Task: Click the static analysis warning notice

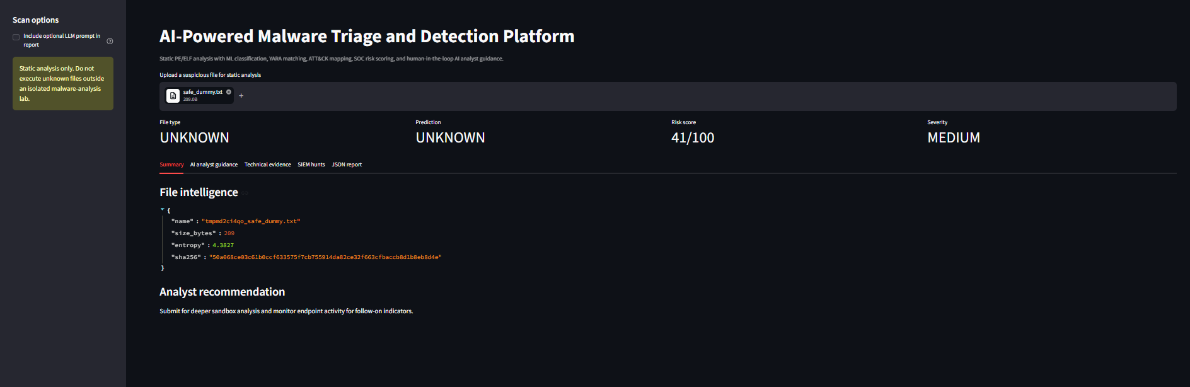Action: [63, 84]
